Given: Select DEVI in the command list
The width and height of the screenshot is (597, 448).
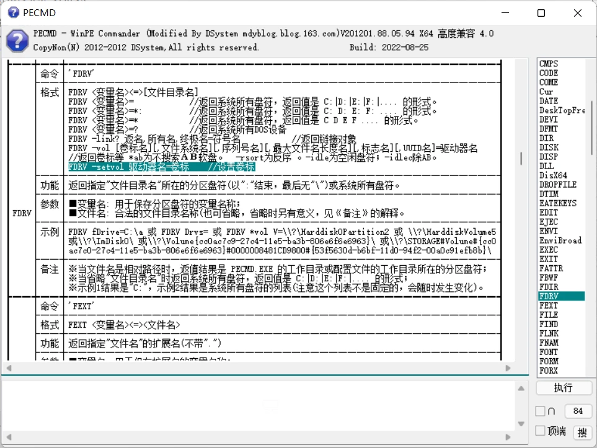Looking at the screenshot, I should tap(549, 120).
